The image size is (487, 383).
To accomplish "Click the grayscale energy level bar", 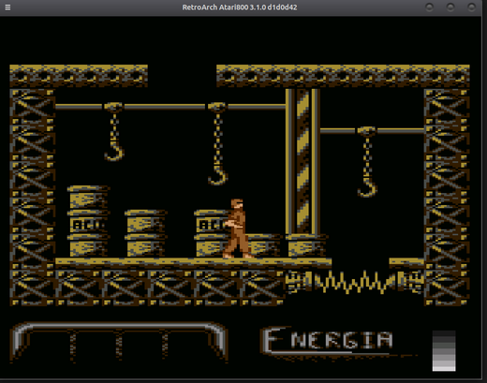I will click(444, 351).
